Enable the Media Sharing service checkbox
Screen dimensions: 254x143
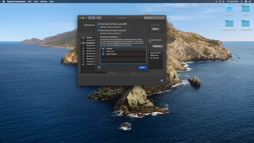tap(83, 46)
